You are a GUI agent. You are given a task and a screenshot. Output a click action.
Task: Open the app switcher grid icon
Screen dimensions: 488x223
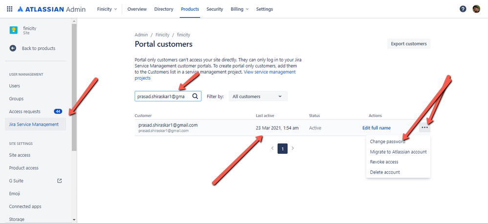[10, 9]
